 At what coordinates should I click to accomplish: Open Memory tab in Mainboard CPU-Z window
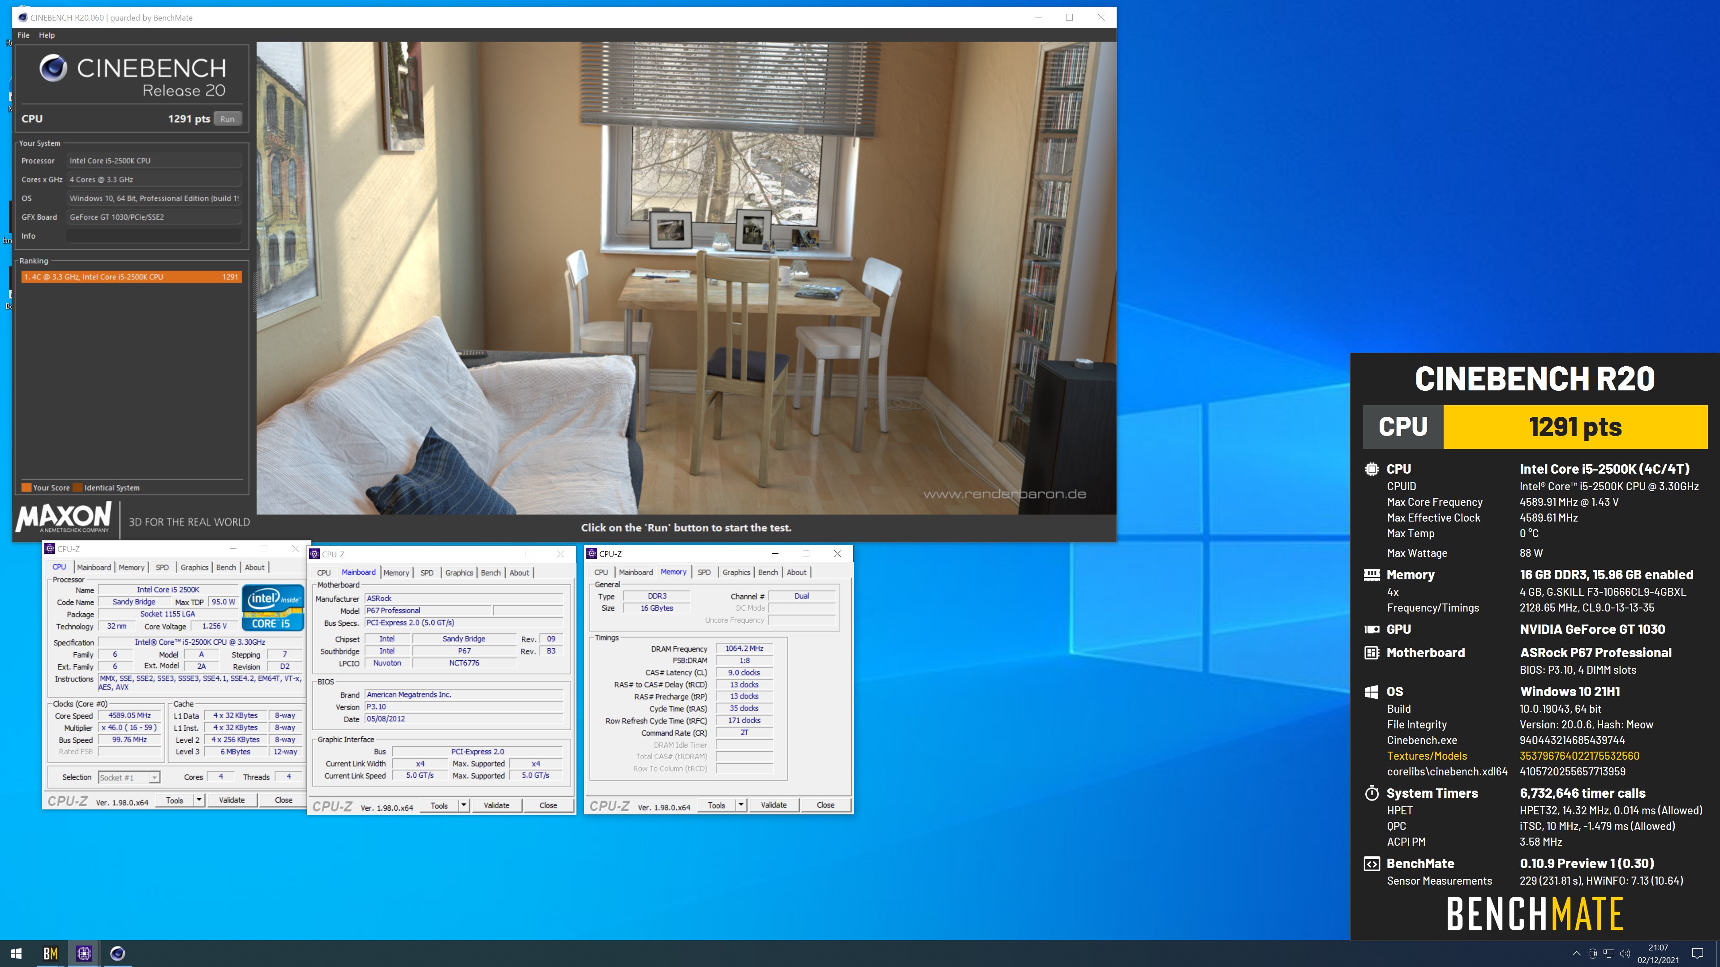396,573
